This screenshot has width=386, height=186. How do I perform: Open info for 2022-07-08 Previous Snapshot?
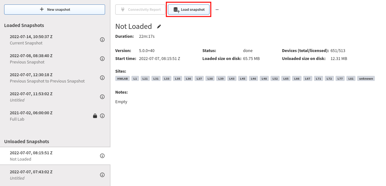(102, 59)
